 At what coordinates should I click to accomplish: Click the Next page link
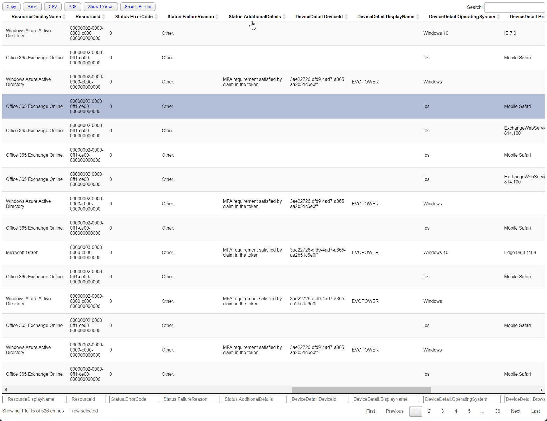[x=516, y=411]
